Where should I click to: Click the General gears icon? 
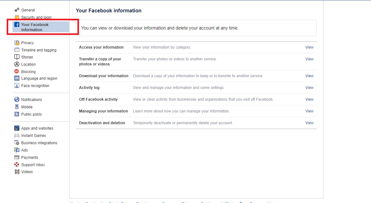[17, 10]
